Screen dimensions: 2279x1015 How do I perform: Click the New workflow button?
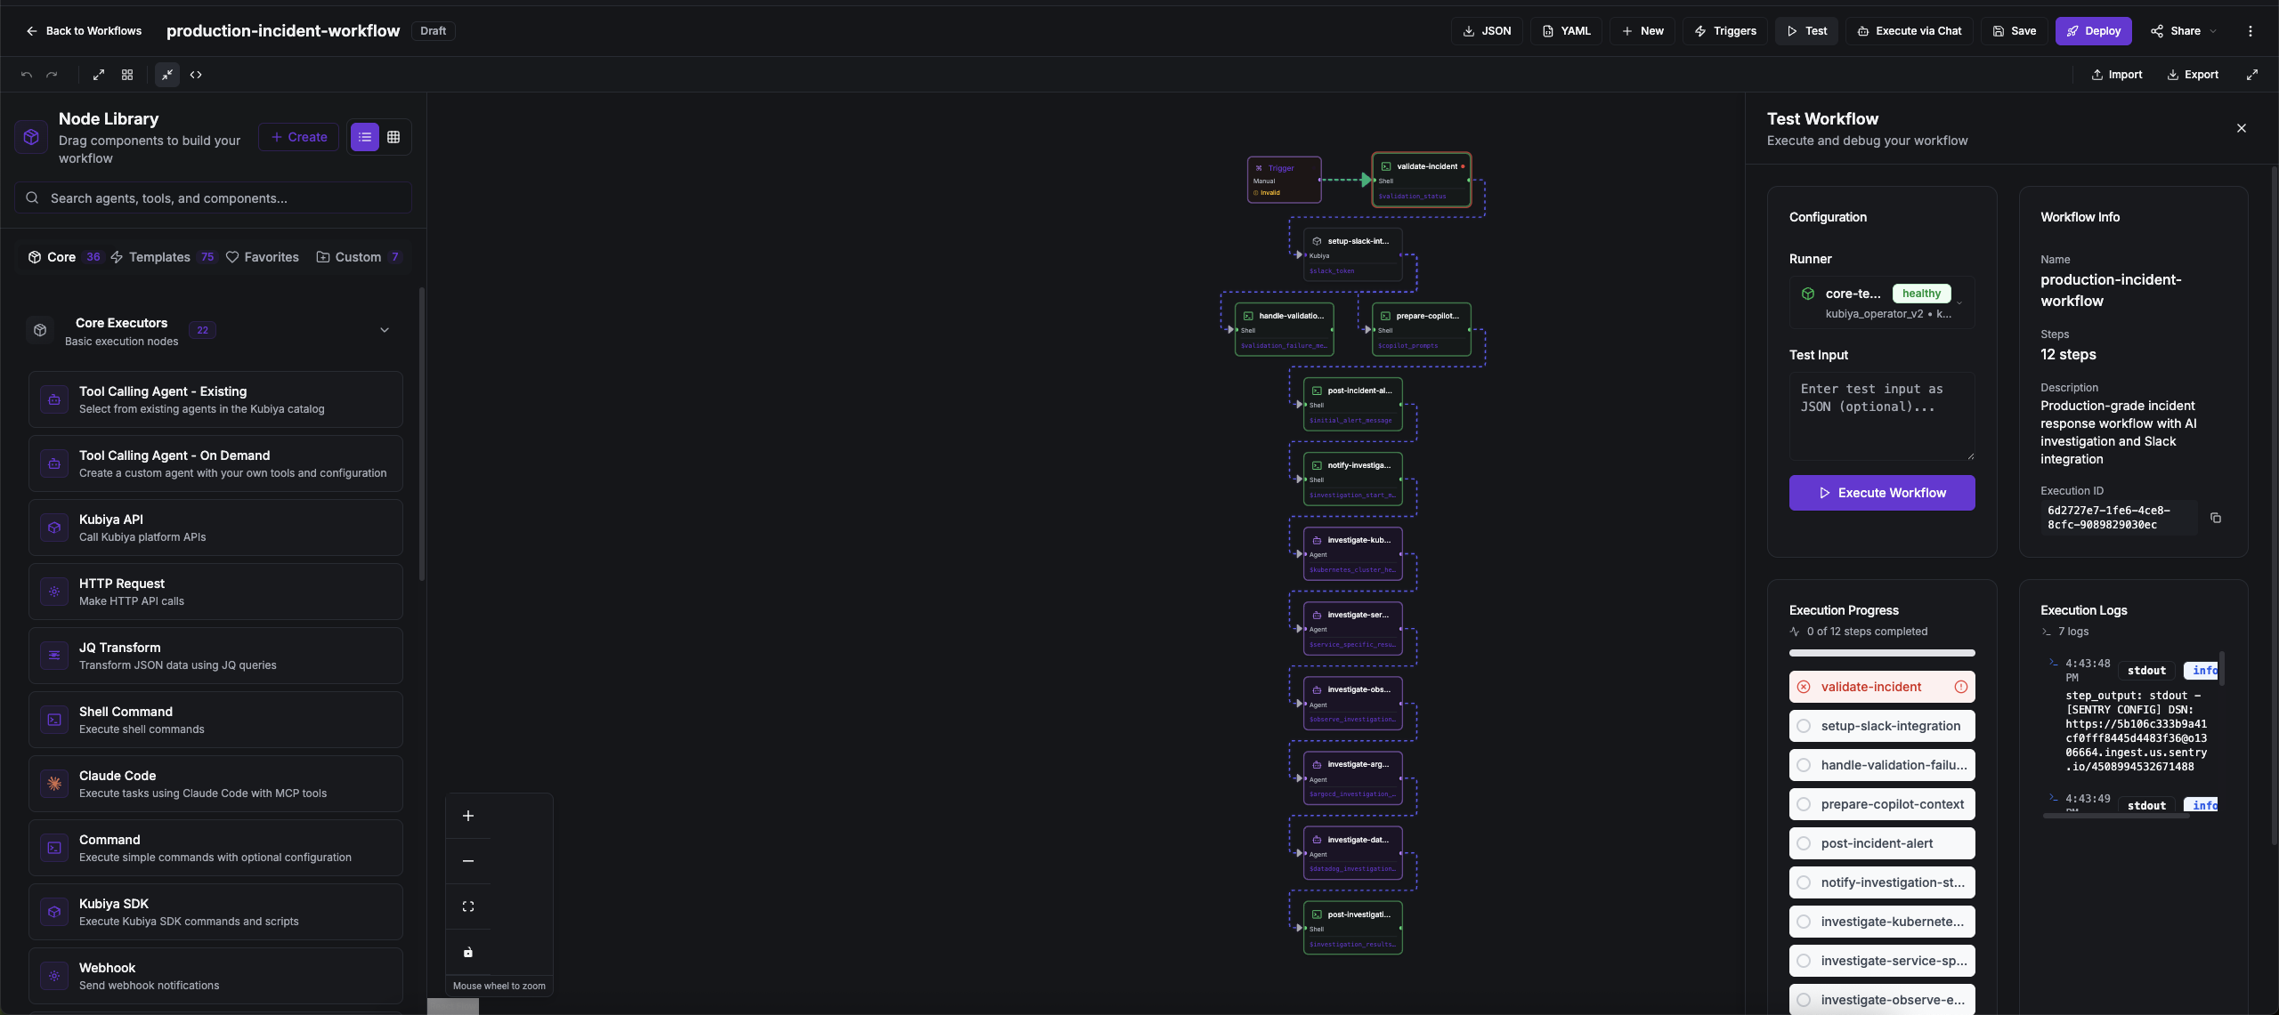pos(1642,31)
